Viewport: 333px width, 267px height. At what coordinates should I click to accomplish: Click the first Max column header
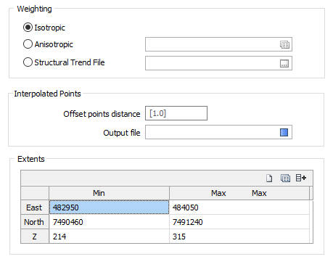tap(218, 193)
